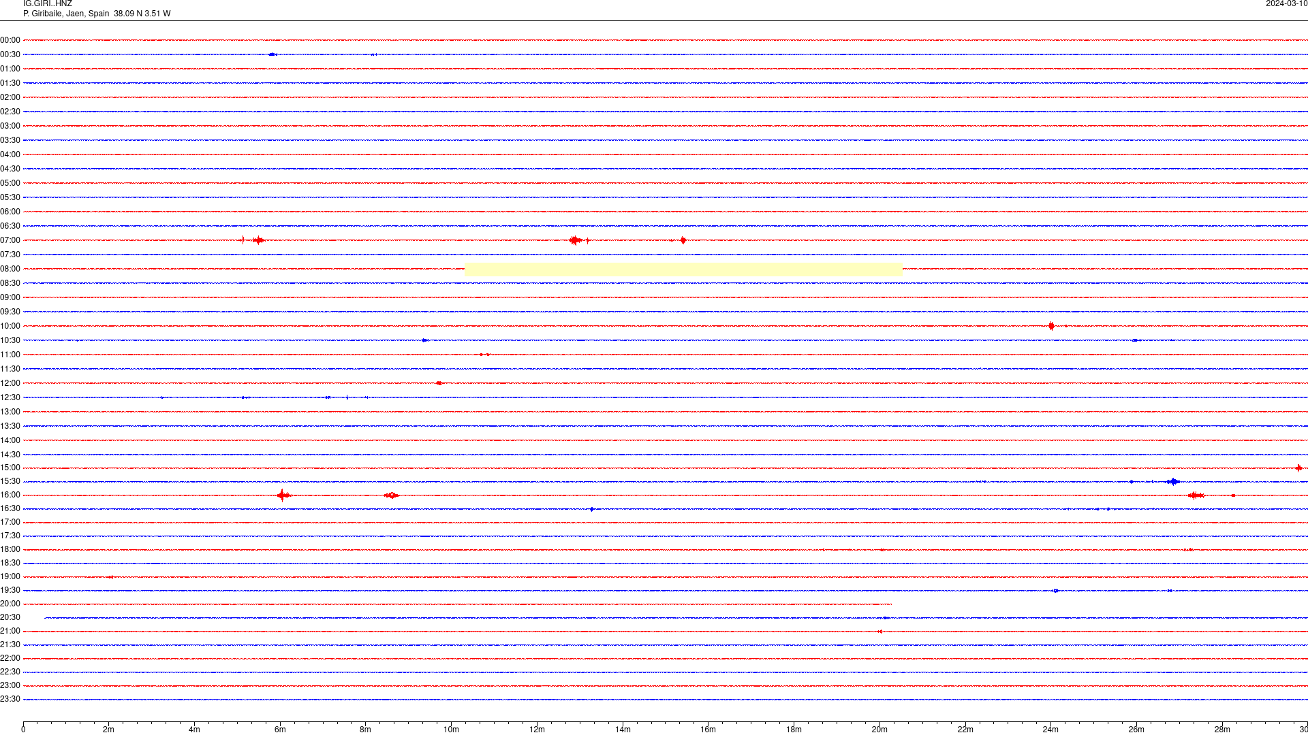Click the blue event on 15:30 trace
Screen dimensions: 1308x735
(1173, 481)
